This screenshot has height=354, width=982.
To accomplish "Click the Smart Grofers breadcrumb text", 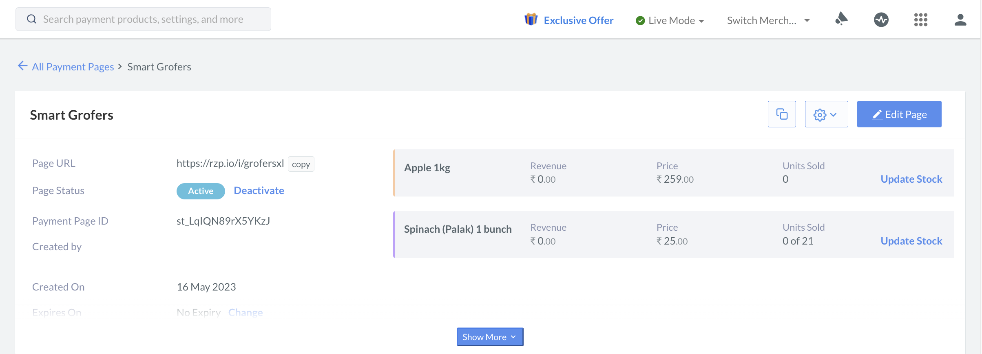I will (159, 67).
